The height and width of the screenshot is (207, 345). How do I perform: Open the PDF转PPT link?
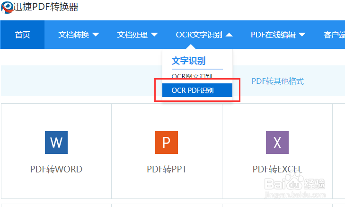click(x=167, y=169)
